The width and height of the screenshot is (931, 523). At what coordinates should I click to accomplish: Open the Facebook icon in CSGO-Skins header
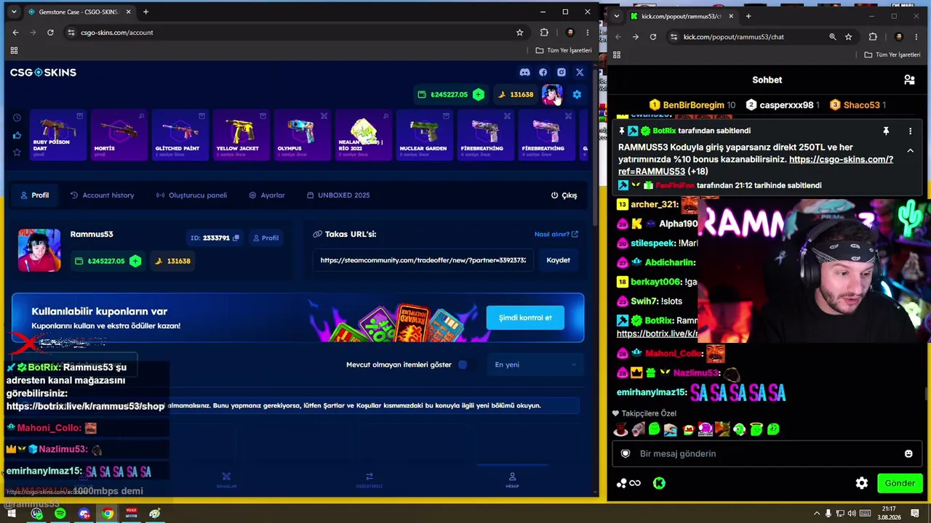tap(543, 72)
